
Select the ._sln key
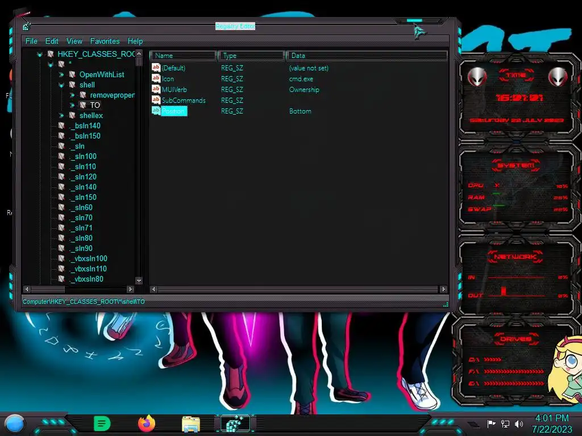[x=77, y=146]
